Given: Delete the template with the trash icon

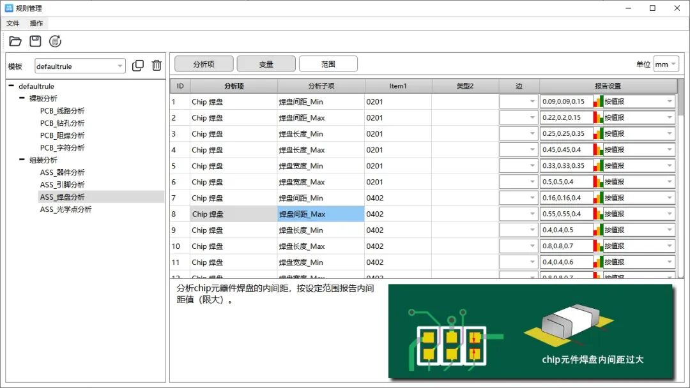Looking at the screenshot, I should [157, 66].
